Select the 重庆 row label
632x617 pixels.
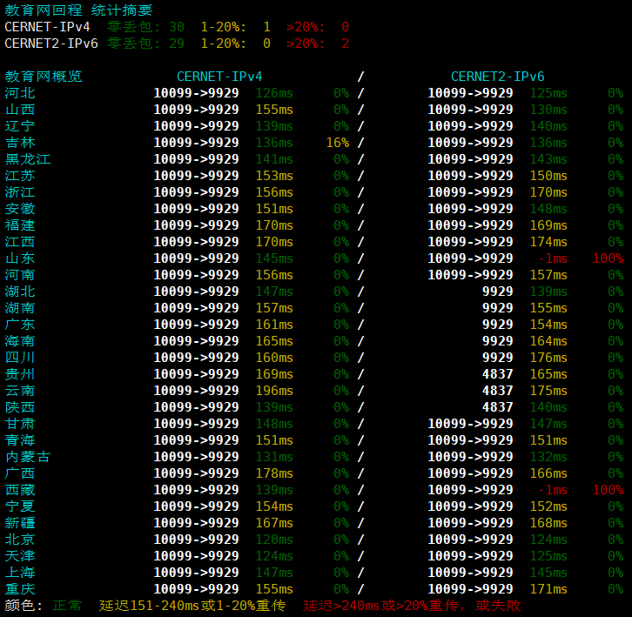coord(20,589)
